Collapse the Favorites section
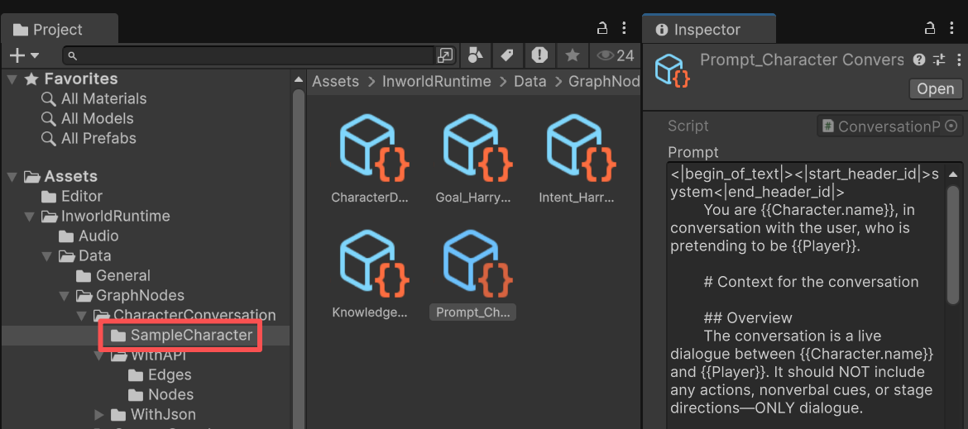 pyautogui.click(x=12, y=79)
